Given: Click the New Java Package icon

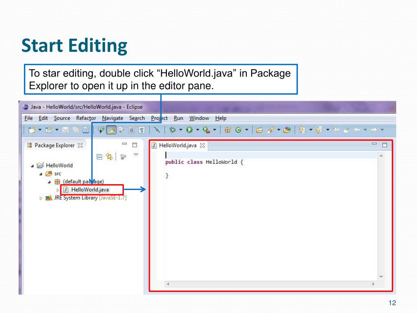Looking at the screenshot, I should (x=228, y=130).
